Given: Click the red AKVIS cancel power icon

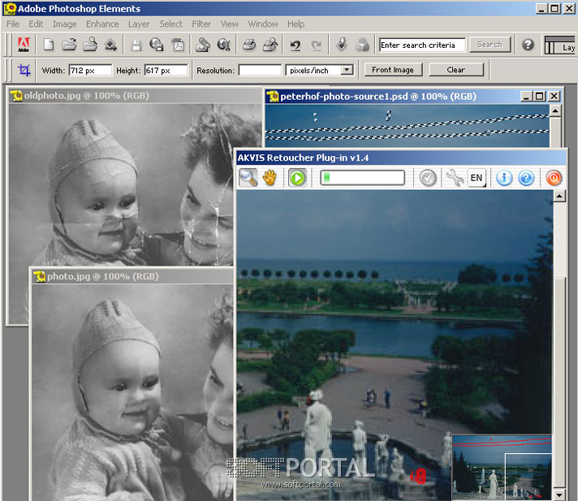Looking at the screenshot, I should pyautogui.click(x=554, y=178).
